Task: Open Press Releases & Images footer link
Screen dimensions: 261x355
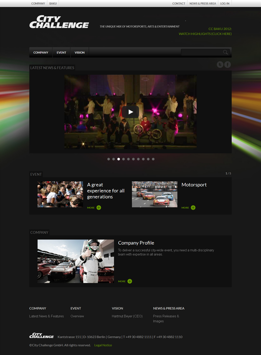Action: tap(166, 319)
